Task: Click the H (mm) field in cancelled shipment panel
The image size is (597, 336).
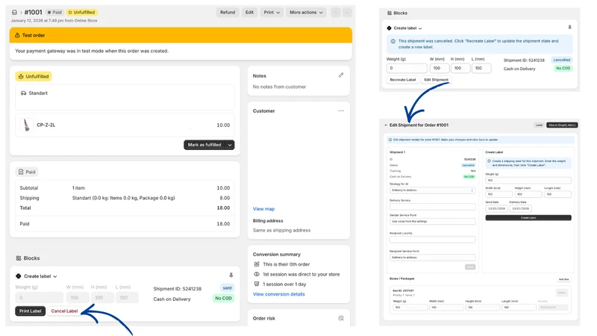Action: (460, 68)
